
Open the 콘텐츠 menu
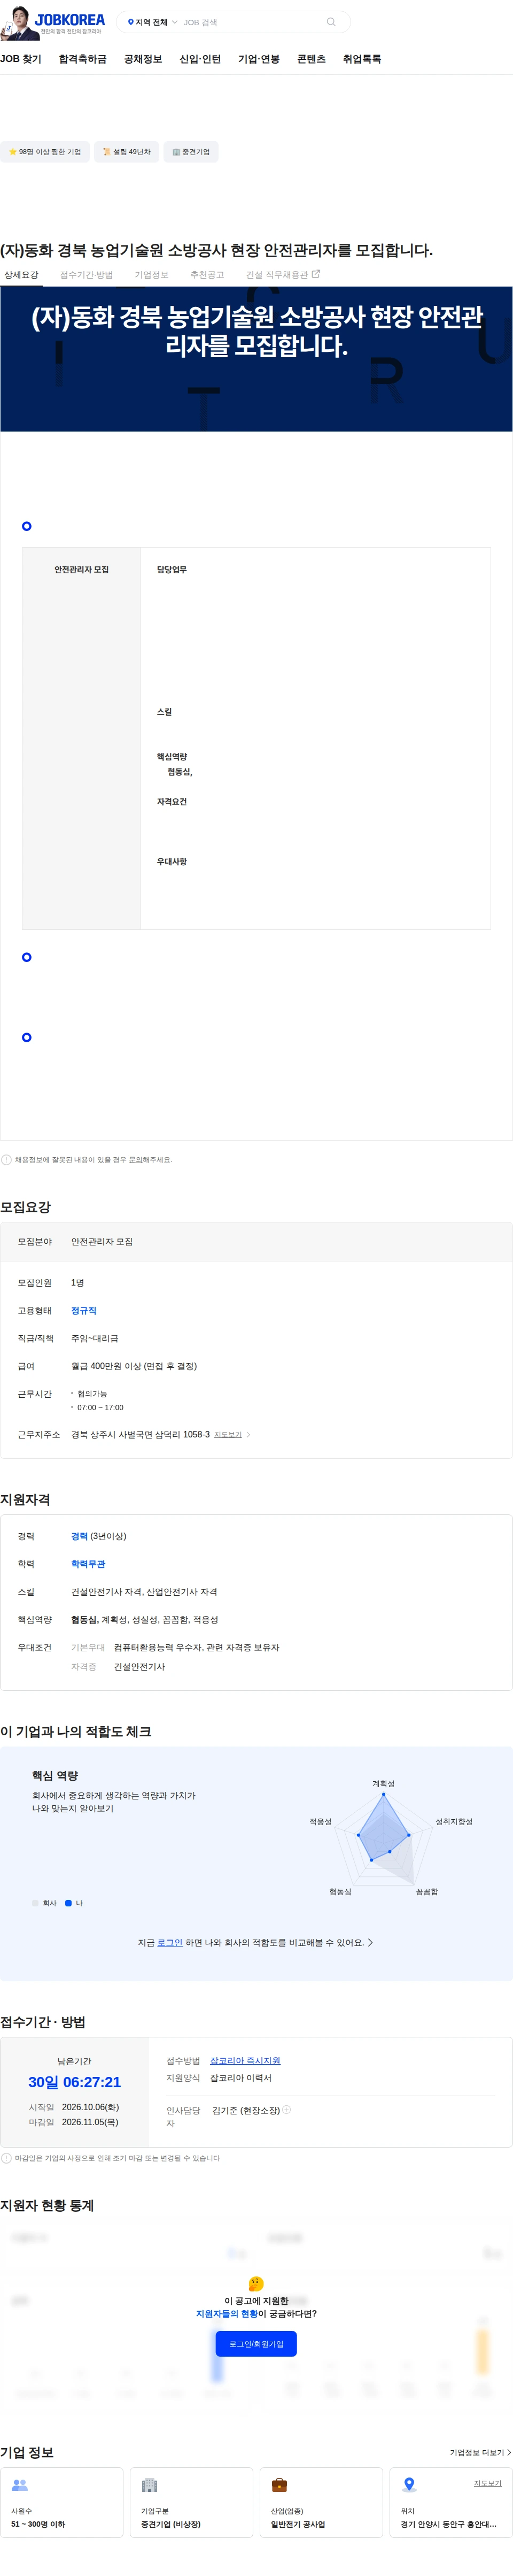click(311, 60)
